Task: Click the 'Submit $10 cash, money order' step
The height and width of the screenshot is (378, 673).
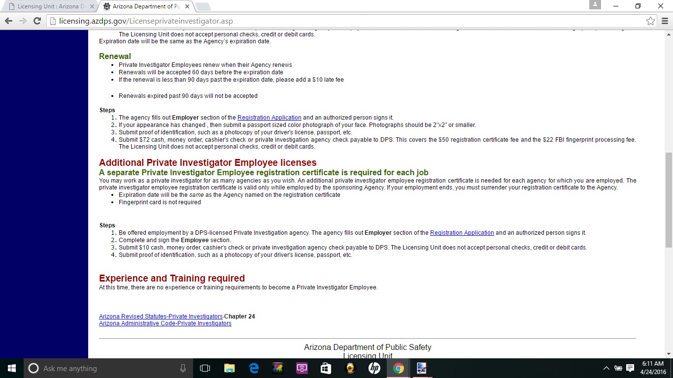Action: tap(353, 248)
